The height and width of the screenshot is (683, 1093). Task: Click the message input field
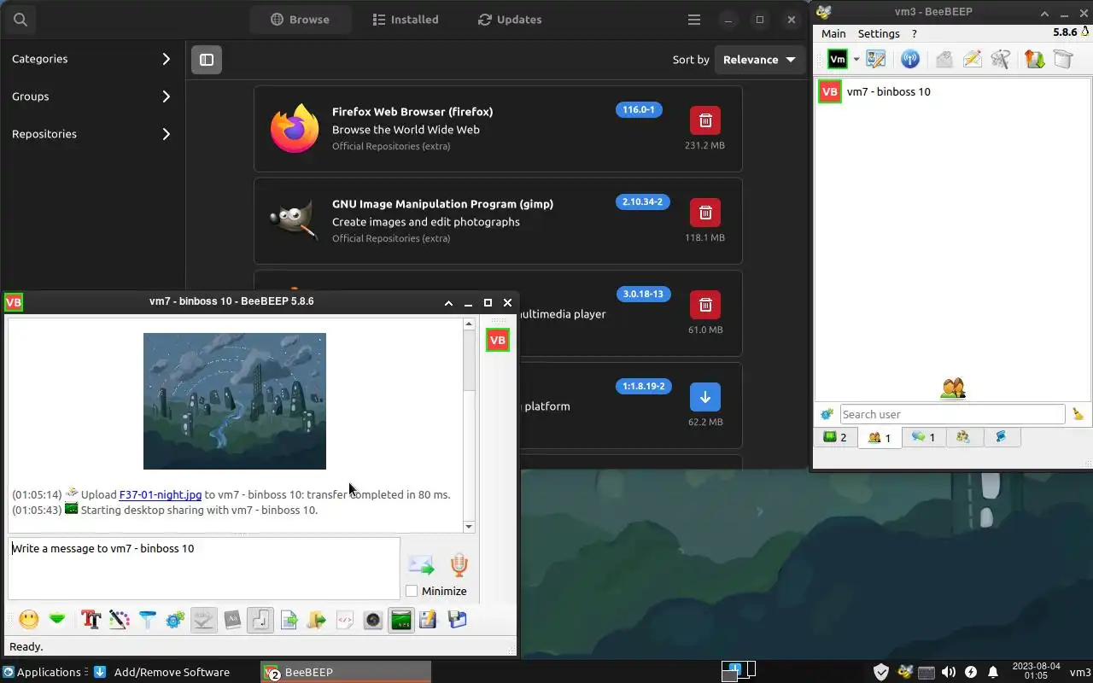coord(204,568)
